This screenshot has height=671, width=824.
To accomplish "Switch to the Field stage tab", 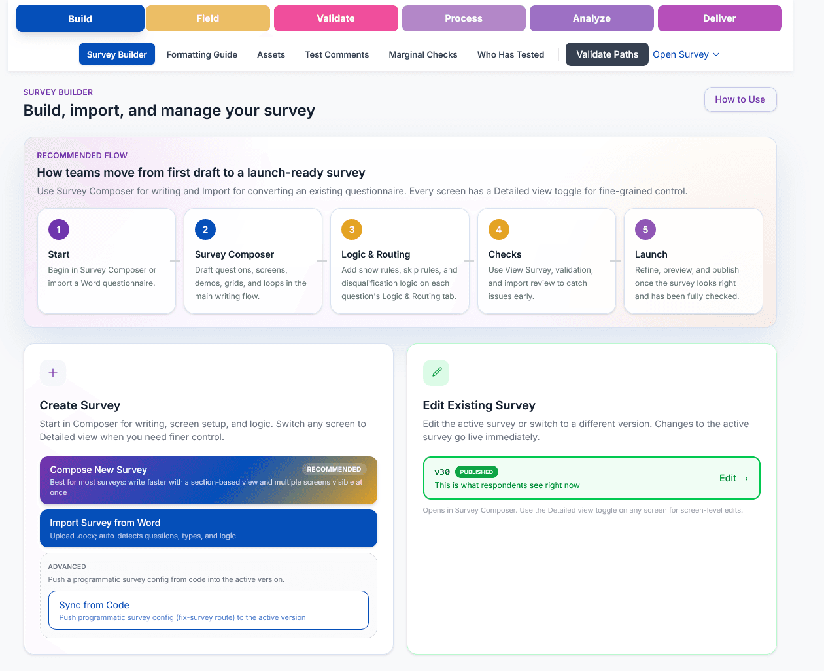I will 208,18.
